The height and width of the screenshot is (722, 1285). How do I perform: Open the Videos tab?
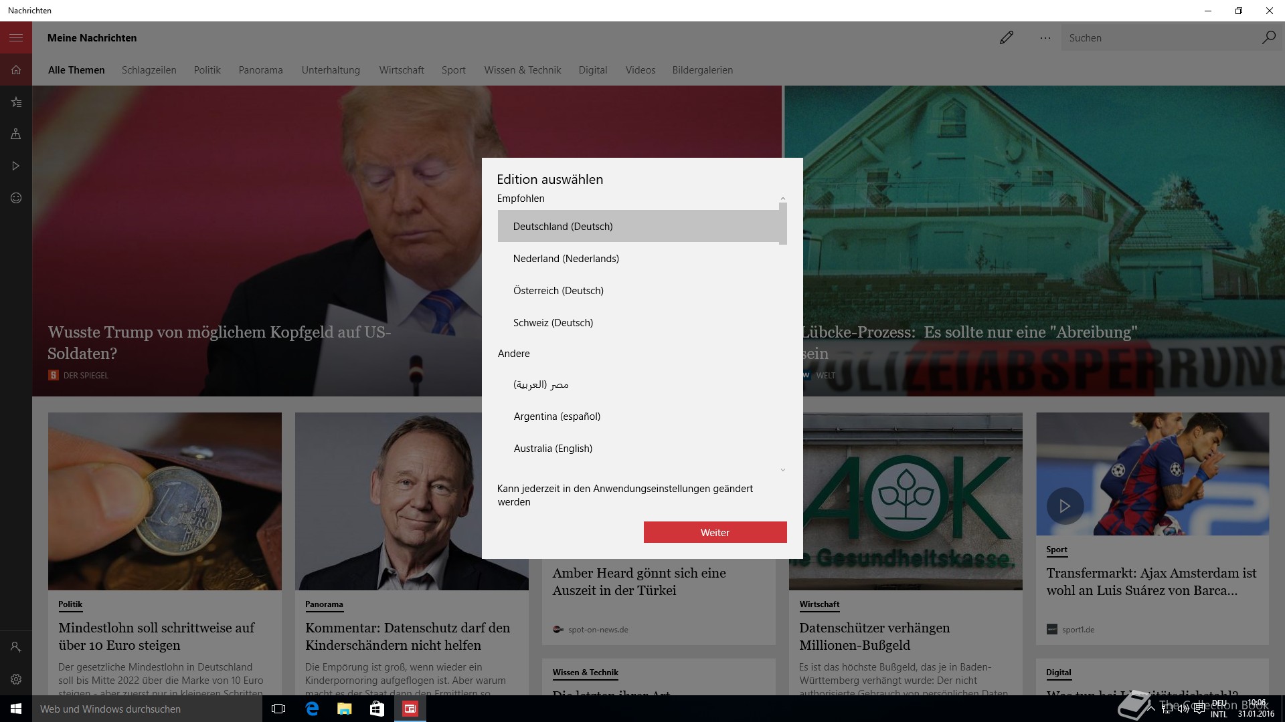[x=640, y=70]
